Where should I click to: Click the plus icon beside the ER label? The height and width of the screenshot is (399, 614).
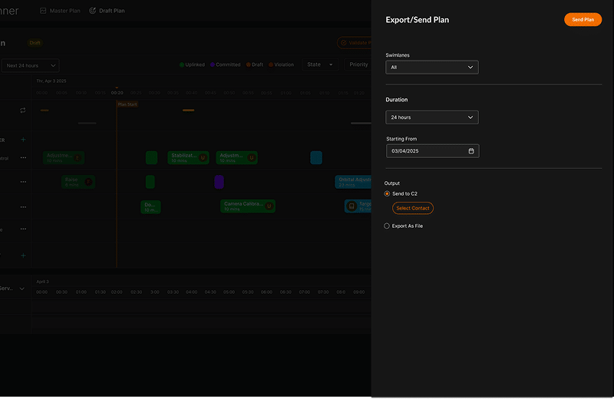(23, 140)
